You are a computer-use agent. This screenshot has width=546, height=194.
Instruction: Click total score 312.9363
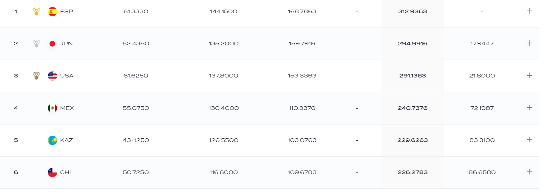412,12
